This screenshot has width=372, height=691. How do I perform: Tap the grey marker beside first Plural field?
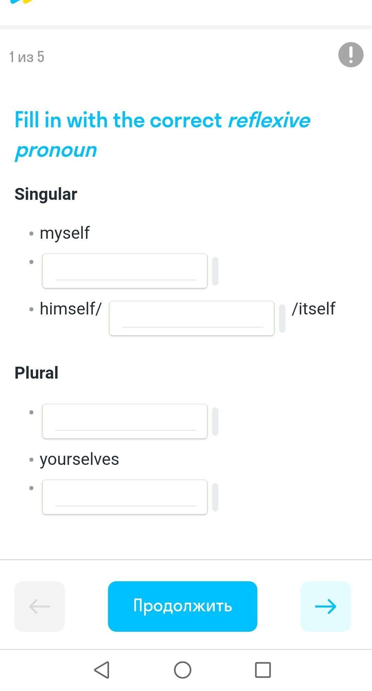click(215, 421)
